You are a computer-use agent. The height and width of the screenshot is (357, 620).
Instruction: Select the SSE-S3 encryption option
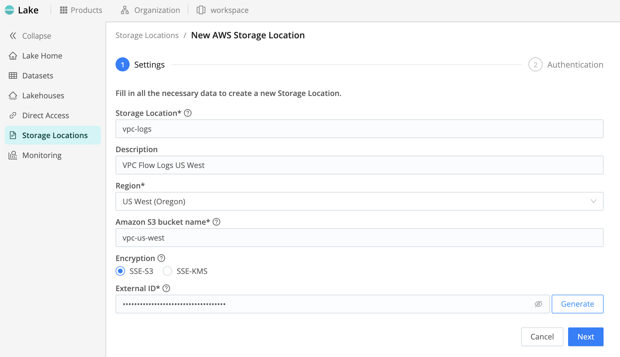tap(120, 271)
